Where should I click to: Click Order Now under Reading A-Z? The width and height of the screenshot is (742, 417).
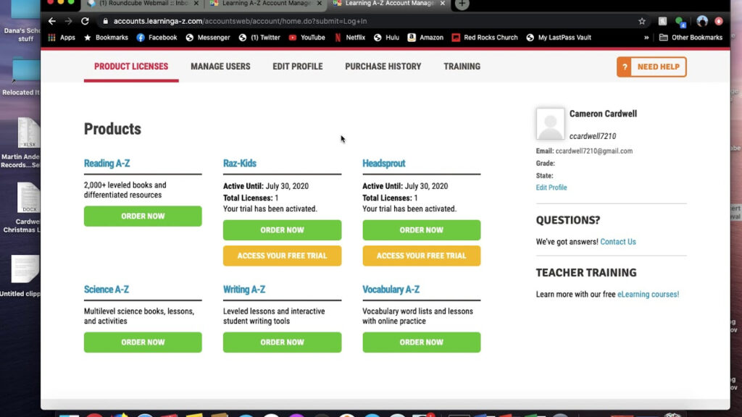point(143,216)
